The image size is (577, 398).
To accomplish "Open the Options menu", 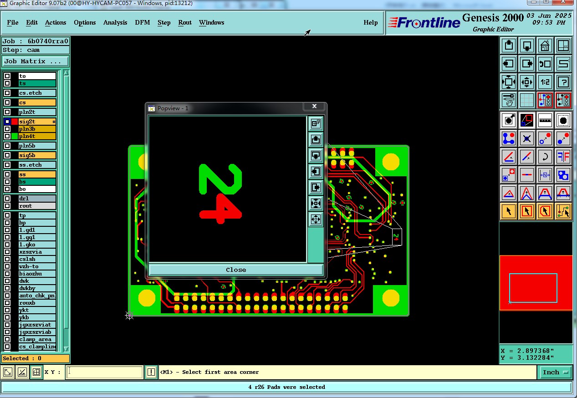I will (x=85, y=22).
